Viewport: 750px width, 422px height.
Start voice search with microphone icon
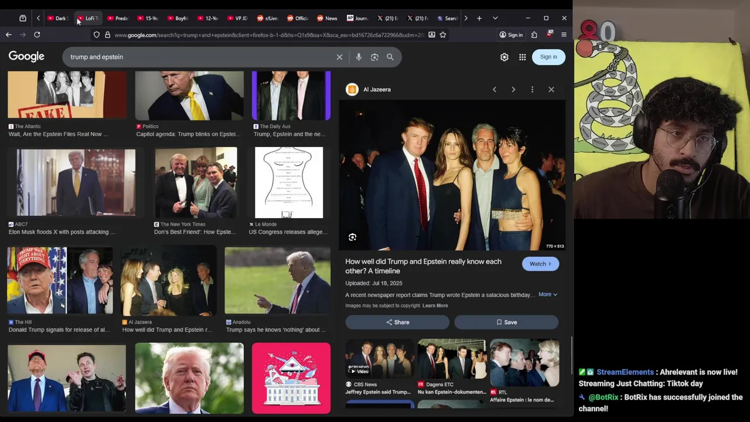tap(359, 57)
